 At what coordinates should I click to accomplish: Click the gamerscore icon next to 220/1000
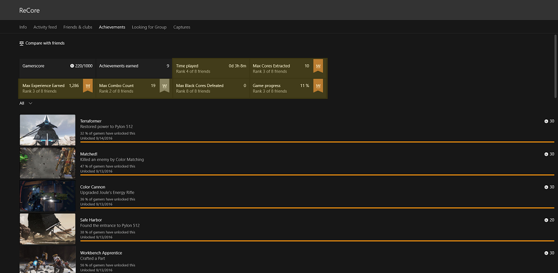coord(72,66)
